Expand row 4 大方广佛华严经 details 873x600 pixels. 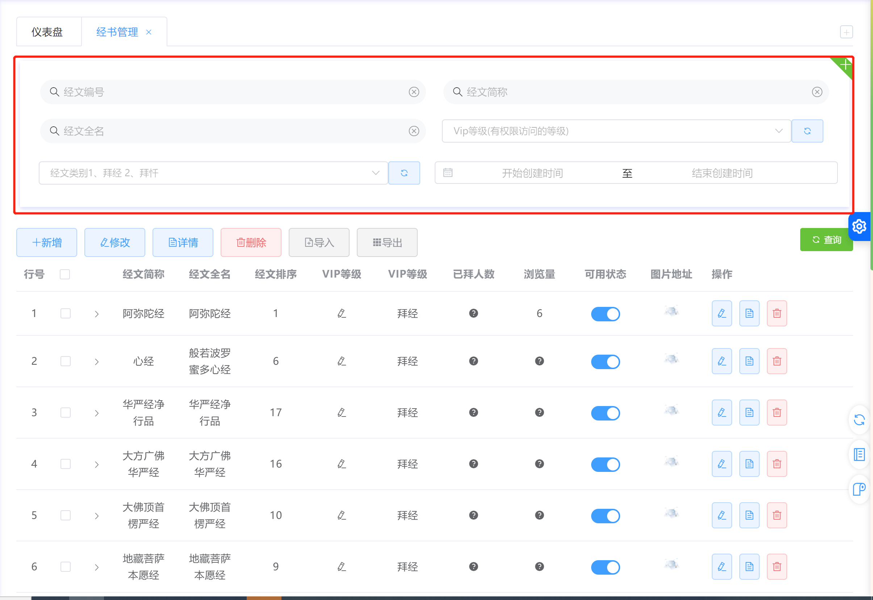click(x=97, y=464)
